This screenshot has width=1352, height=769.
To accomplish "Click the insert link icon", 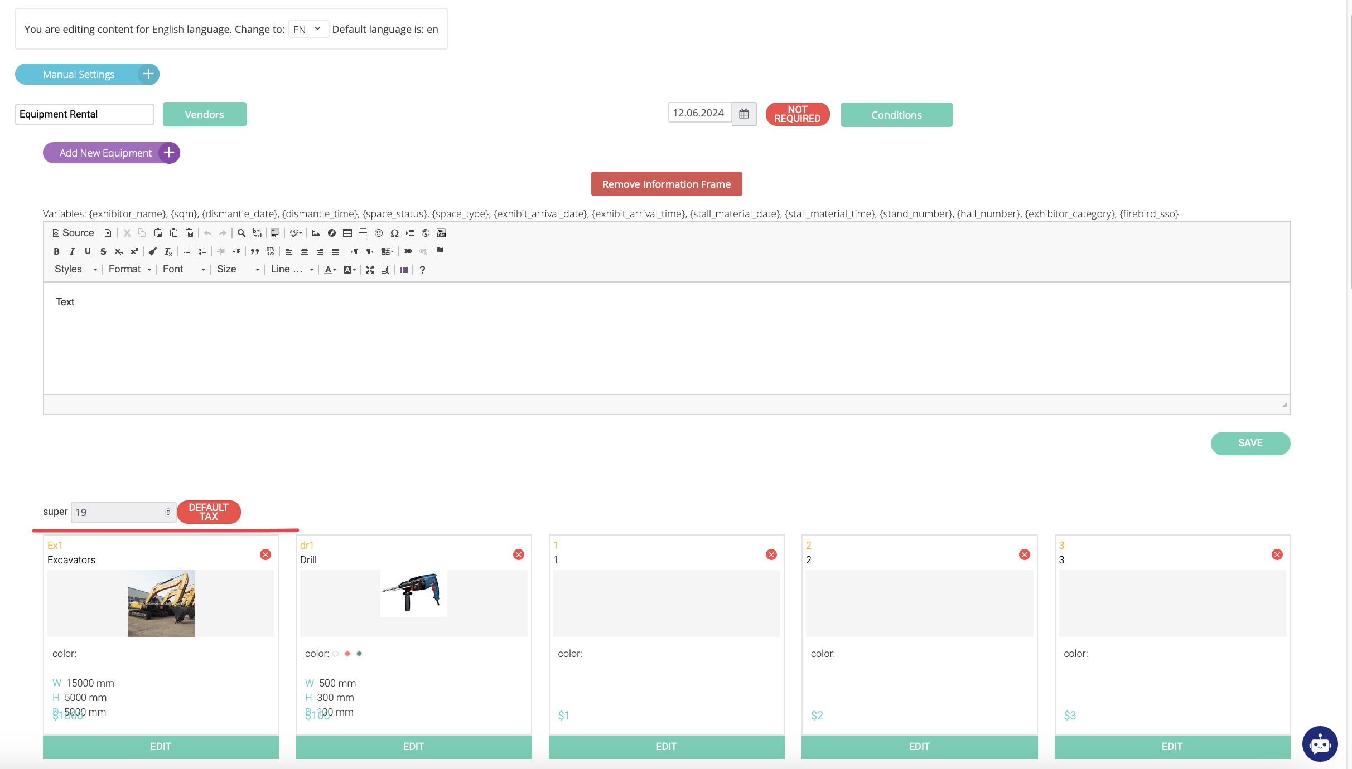I will coord(408,251).
